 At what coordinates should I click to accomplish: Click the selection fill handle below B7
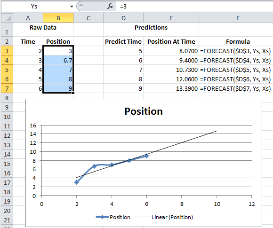tap(73, 93)
